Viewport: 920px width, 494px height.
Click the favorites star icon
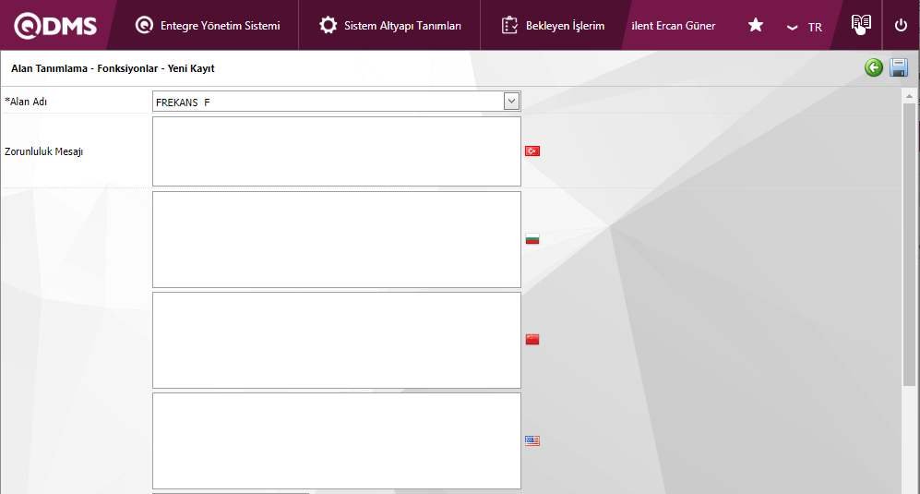click(756, 25)
